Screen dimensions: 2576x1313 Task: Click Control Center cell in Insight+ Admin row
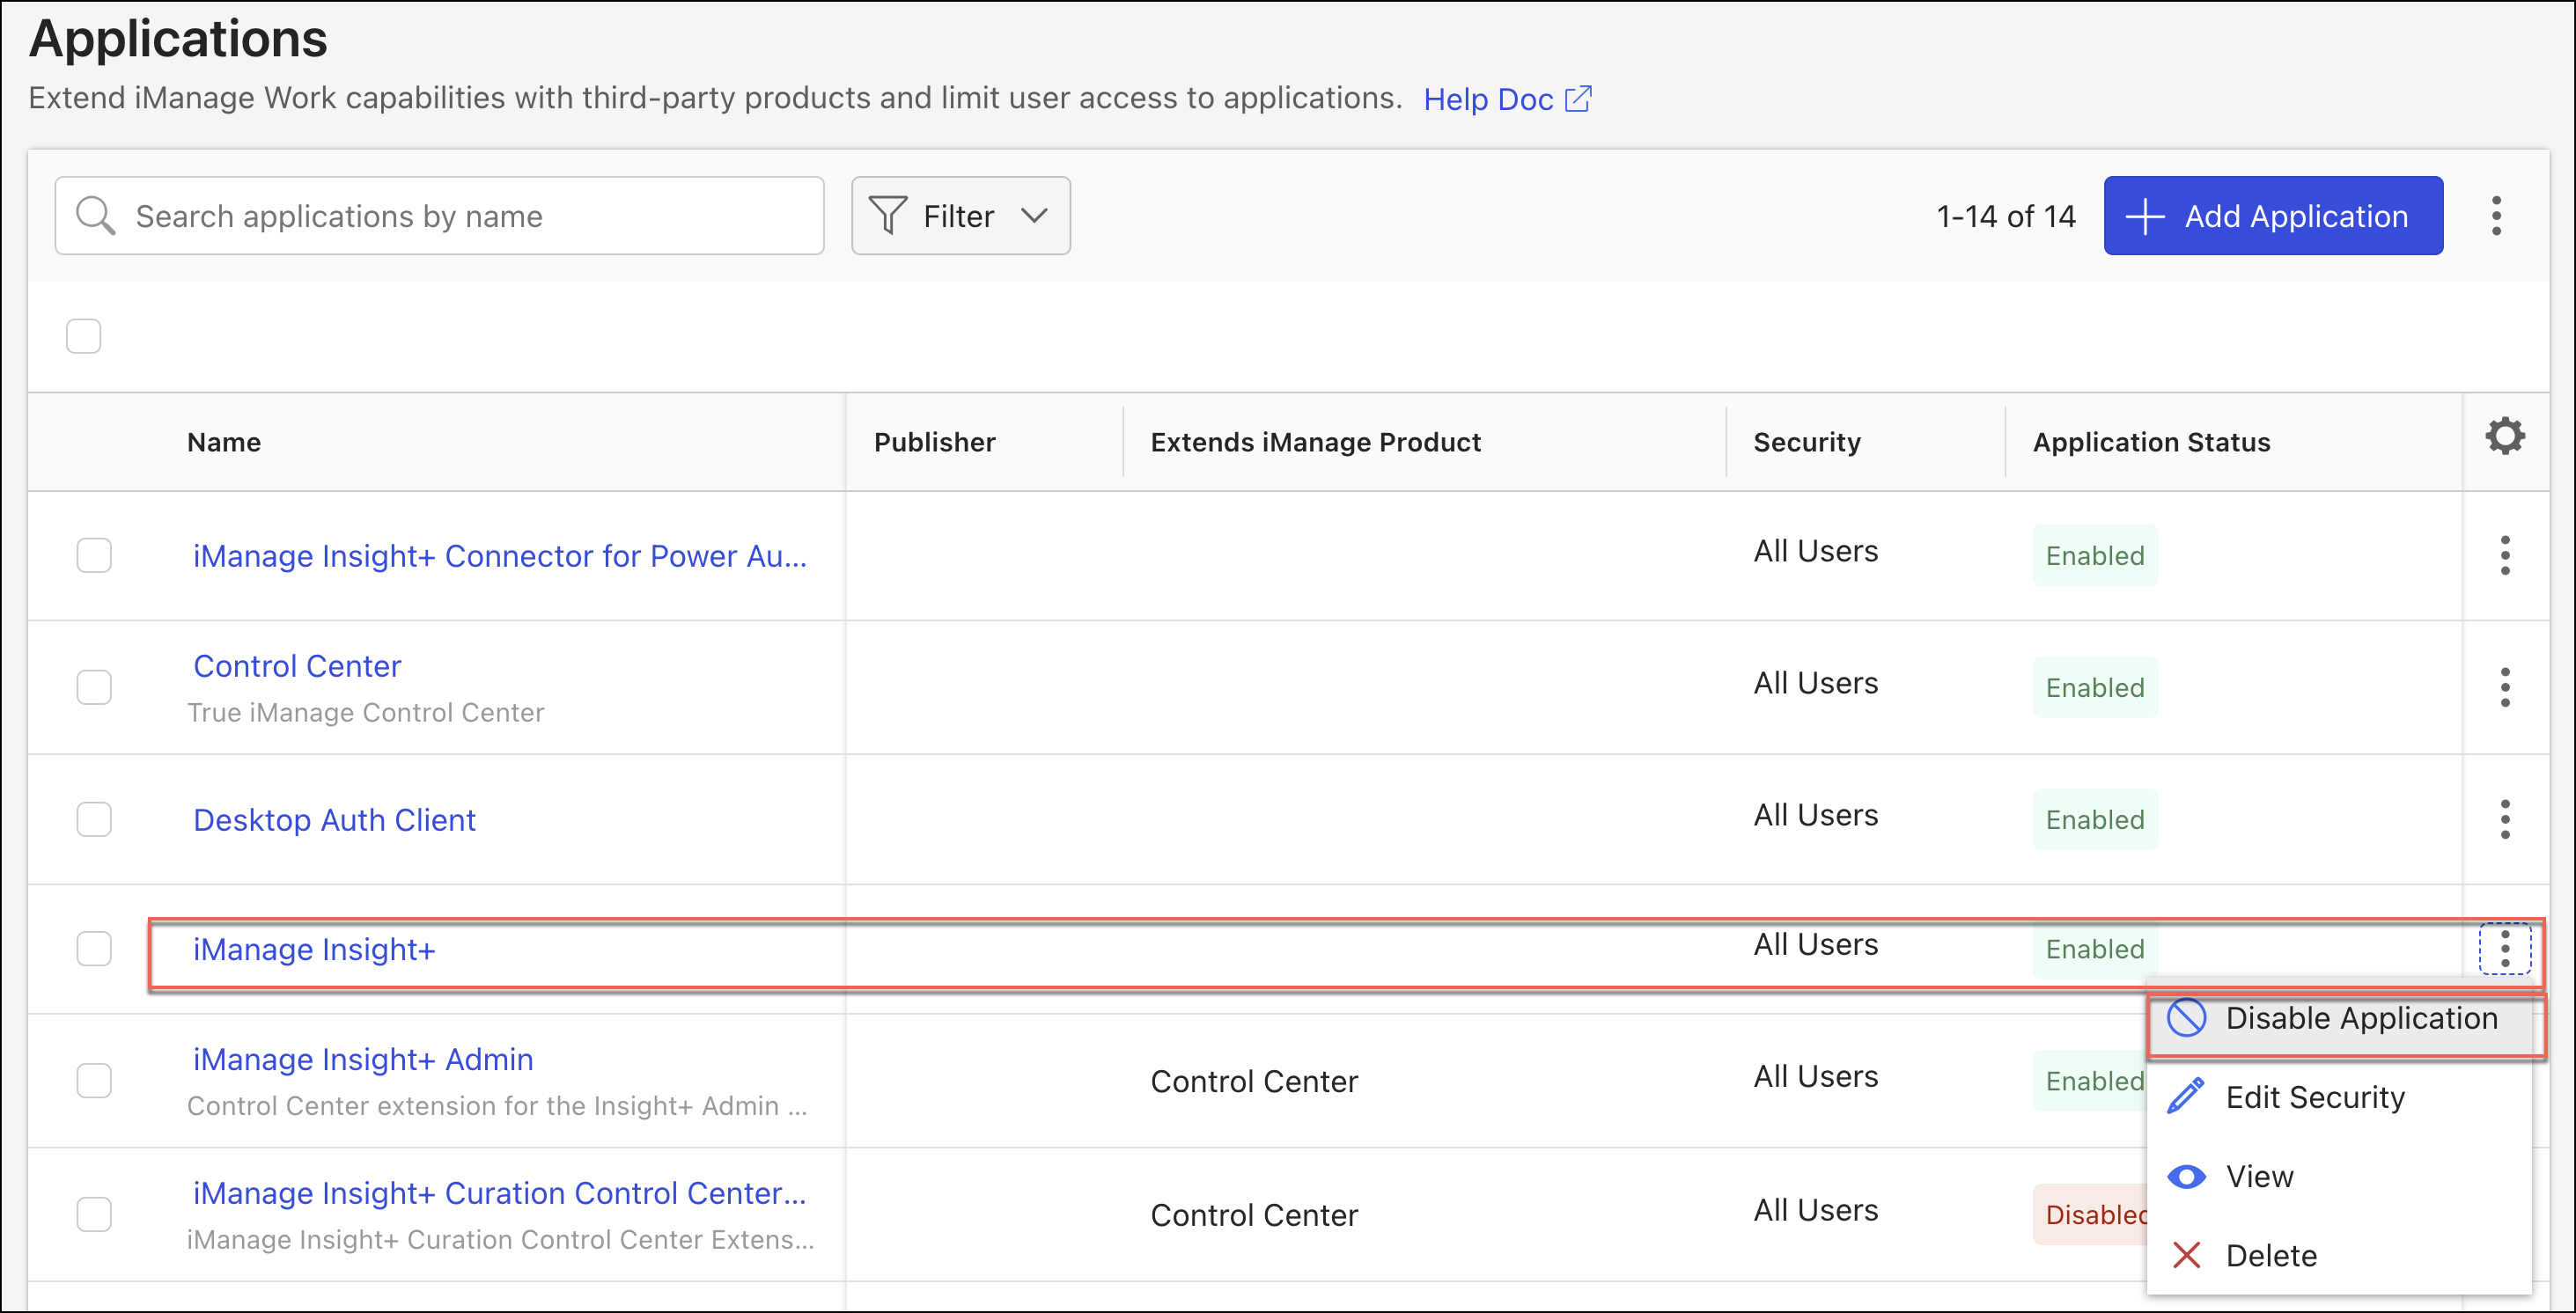point(1253,1082)
